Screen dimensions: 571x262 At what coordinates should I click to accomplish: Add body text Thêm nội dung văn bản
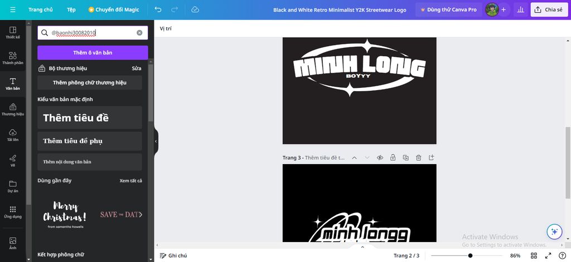click(90, 162)
